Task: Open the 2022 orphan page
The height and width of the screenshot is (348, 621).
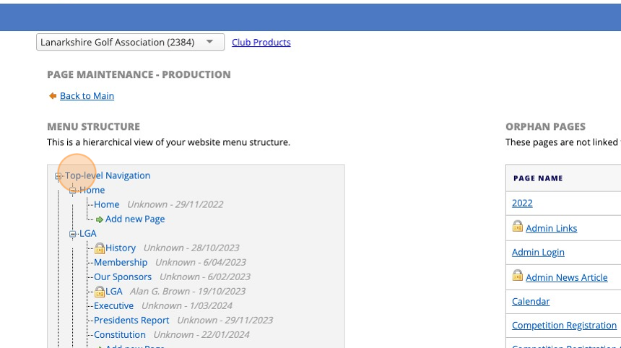Action: tap(522, 203)
